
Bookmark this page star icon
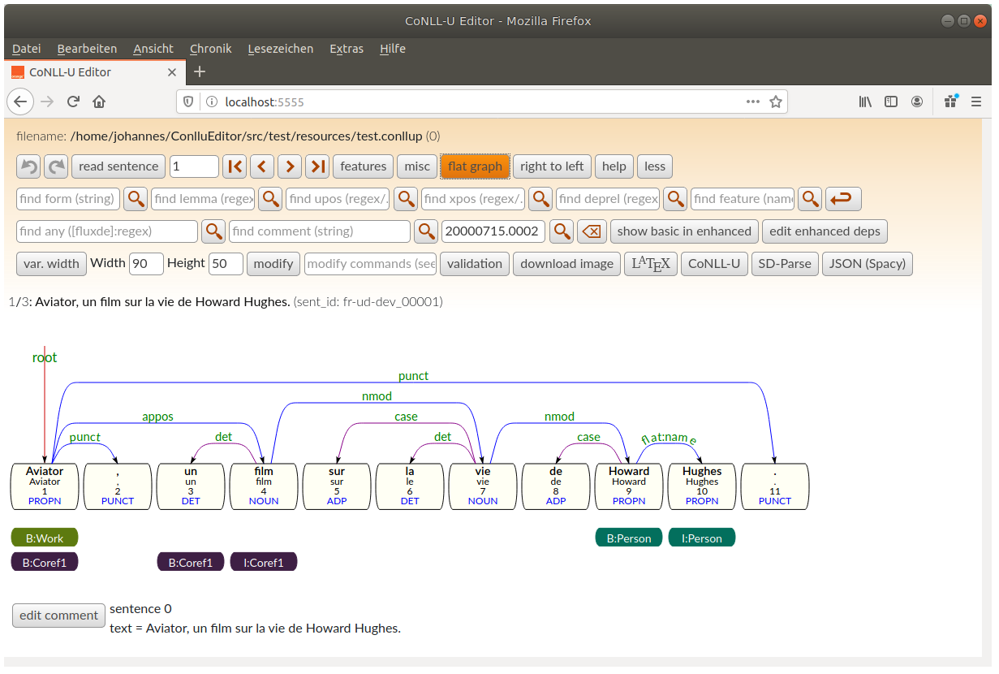click(776, 102)
